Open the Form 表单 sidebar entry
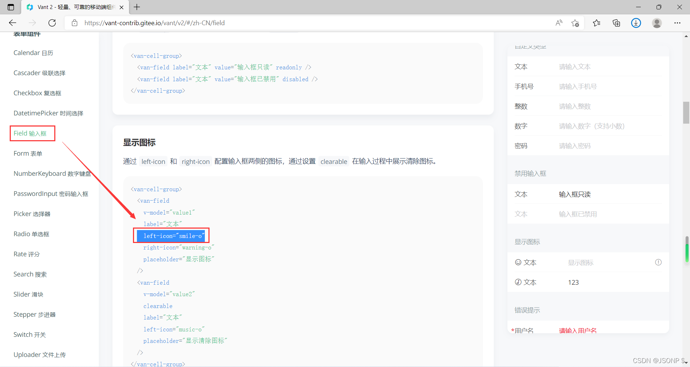The height and width of the screenshot is (367, 690). tap(27, 153)
